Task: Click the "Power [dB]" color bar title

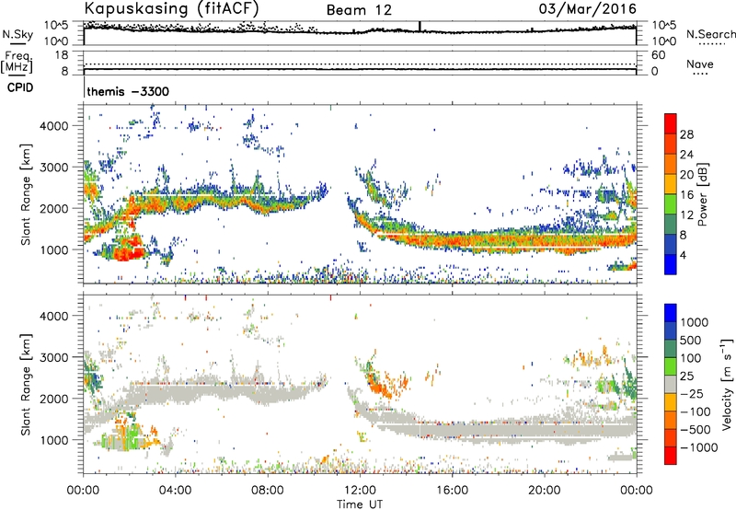Action: pos(702,194)
